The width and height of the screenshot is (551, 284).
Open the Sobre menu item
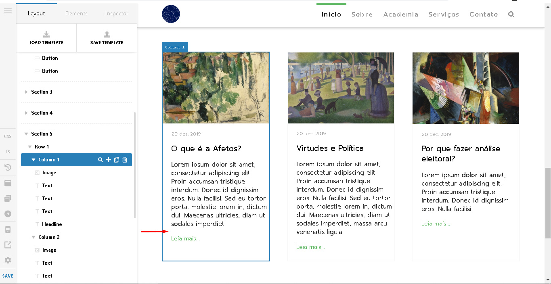[362, 15]
